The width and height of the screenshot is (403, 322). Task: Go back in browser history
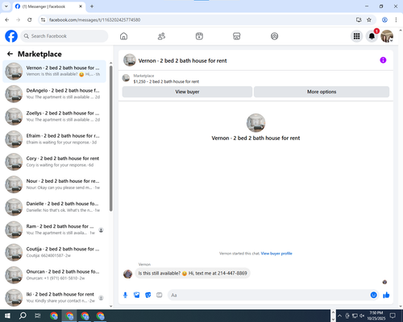[7, 20]
